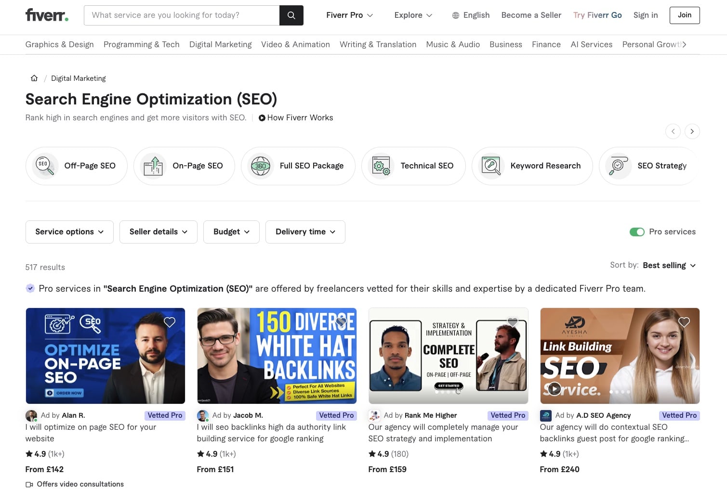Click the Off-Page SEO magnifier icon
The width and height of the screenshot is (727, 501).
[x=45, y=166]
